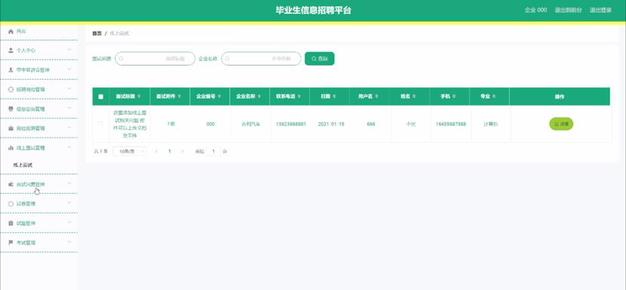Click the sort arrows on the 企业名称 column
This screenshot has height=290, width=626.
(259, 96)
